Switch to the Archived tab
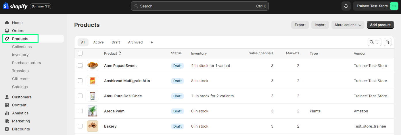This screenshot has width=401, height=135. click(135, 42)
